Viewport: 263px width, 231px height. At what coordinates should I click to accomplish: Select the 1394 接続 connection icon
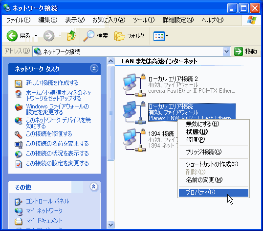coord(134,140)
